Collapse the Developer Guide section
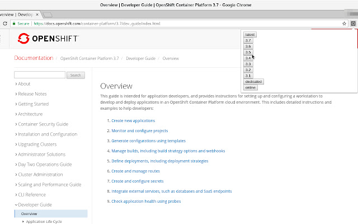 (x=34, y=204)
